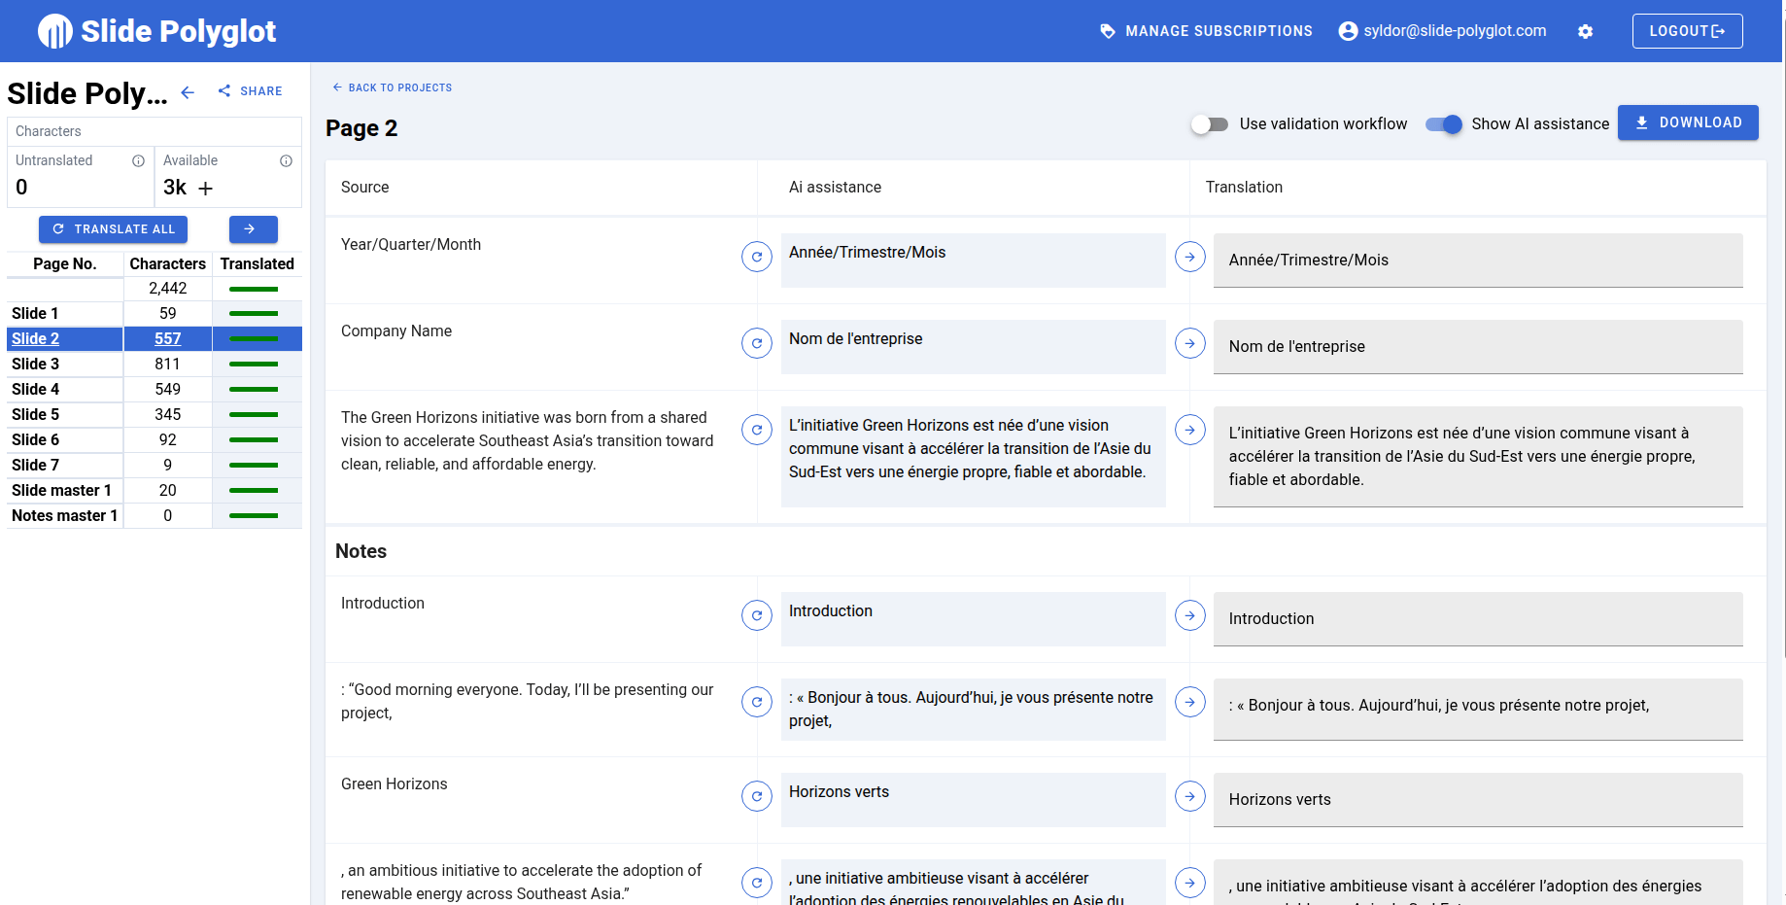Regenerate AI suggestion for Company Name row
Viewport: 1786px width, 905px height.
[756, 343]
